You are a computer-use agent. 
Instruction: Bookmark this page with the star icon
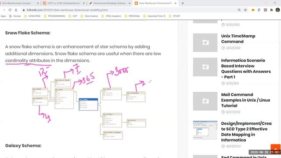pos(245,10)
